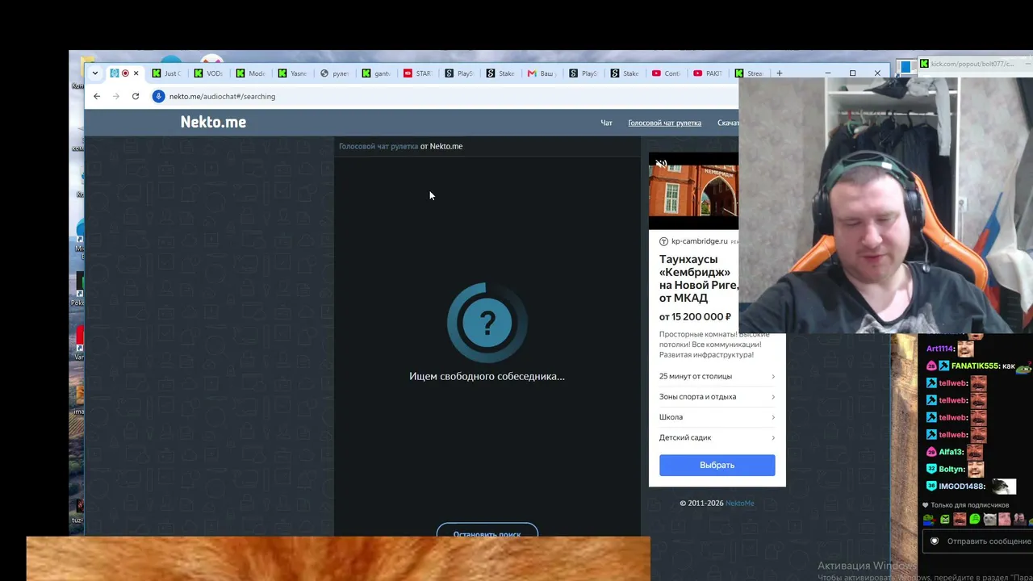Open the NektoMe footer link

739,503
